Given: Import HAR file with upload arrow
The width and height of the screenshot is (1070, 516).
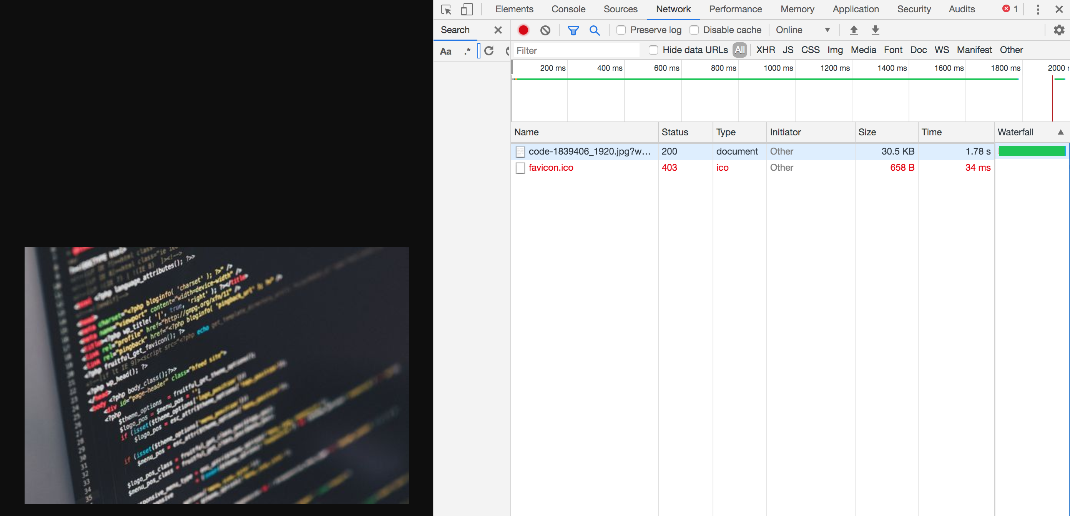Looking at the screenshot, I should [x=854, y=30].
